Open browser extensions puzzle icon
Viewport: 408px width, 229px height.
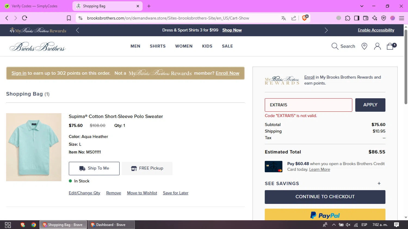348,18
